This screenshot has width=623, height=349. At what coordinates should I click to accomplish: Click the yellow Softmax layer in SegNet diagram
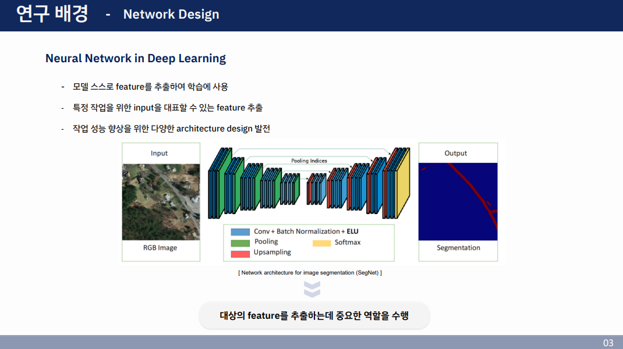[x=402, y=183]
